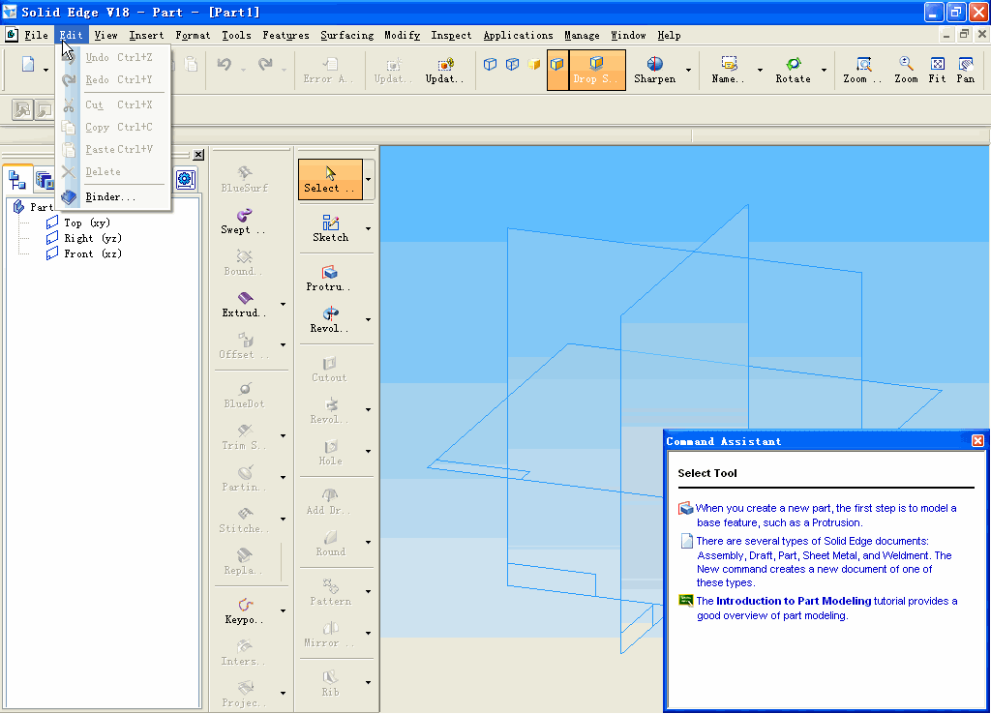Toggle the Drop Shadow view button
The image size is (991, 714).
pos(596,70)
